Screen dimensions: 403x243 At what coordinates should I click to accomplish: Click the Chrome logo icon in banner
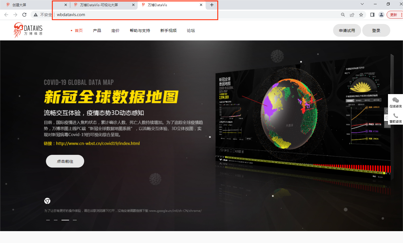[x=47, y=201]
